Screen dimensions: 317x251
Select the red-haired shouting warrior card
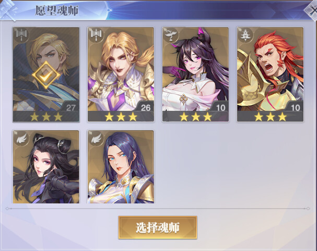pyautogui.click(x=271, y=74)
